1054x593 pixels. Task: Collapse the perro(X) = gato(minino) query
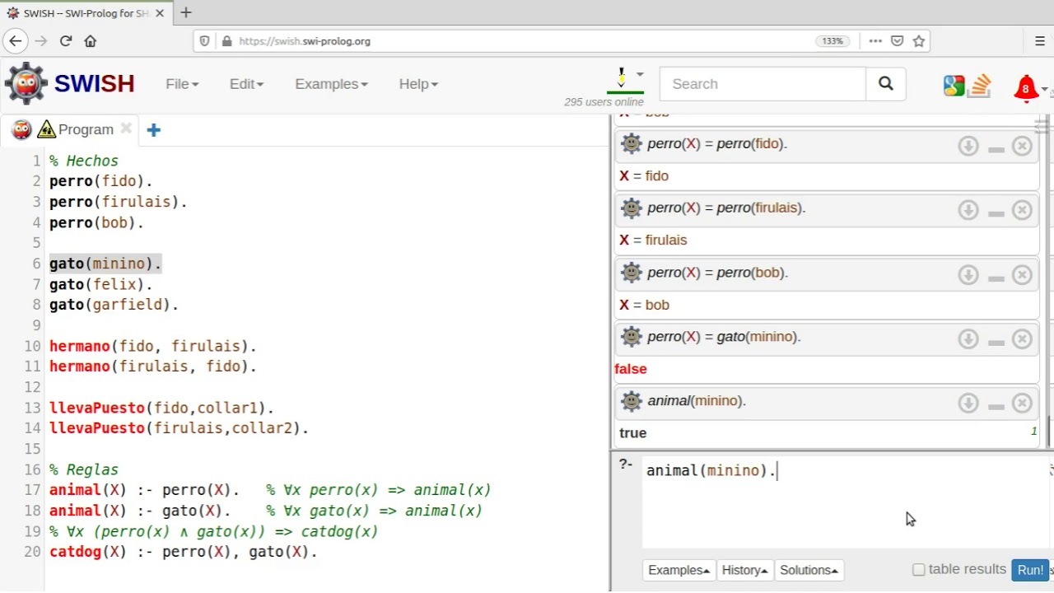coord(996,343)
